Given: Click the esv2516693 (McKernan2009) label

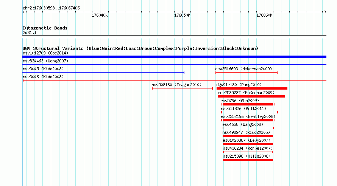Looking at the screenshot, I should (x=243, y=69).
